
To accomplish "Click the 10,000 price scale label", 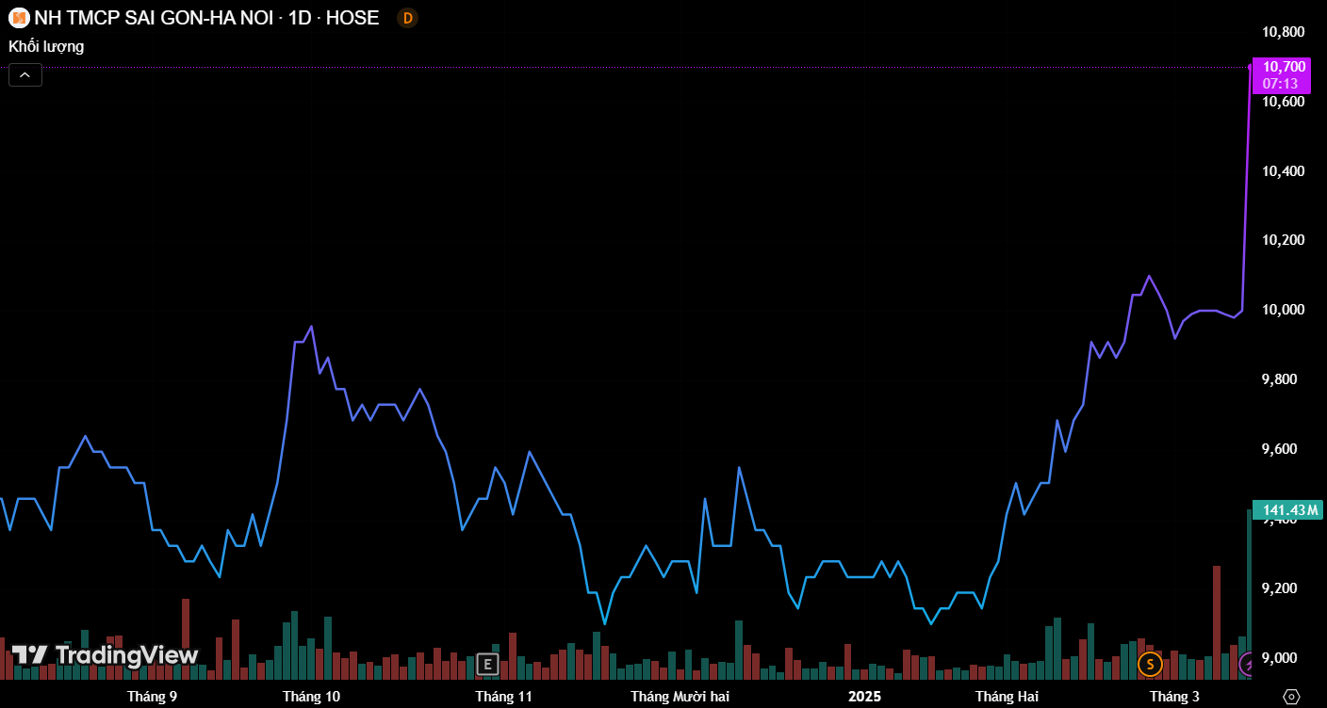I will pyautogui.click(x=1283, y=310).
